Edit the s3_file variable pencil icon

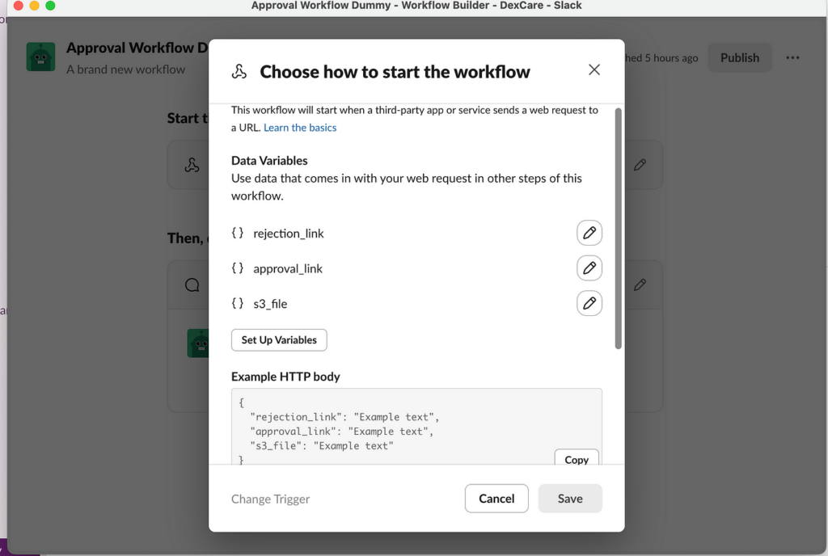point(589,303)
